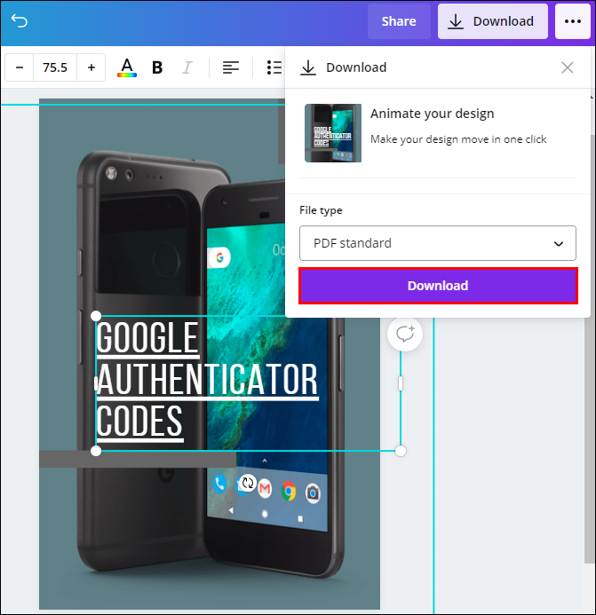The height and width of the screenshot is (615, 596).
Task: Click the purple Download button
Action: (438, 286)
